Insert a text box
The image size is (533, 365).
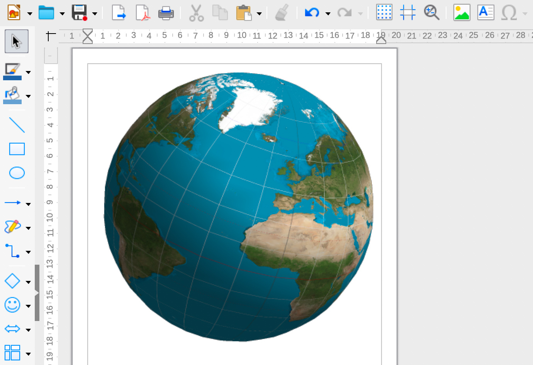coord(486,12)
